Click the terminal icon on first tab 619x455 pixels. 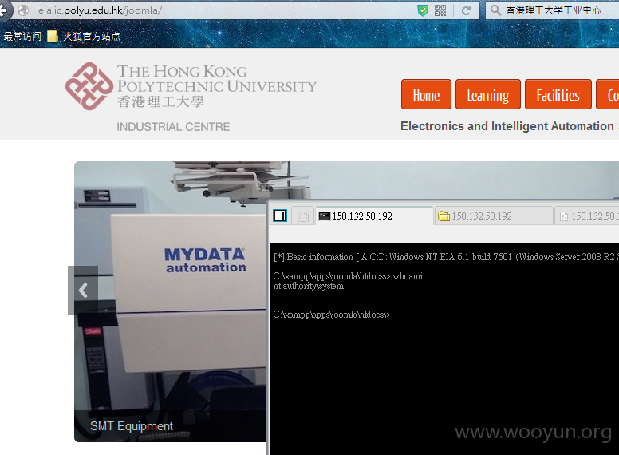click(325, 216)
